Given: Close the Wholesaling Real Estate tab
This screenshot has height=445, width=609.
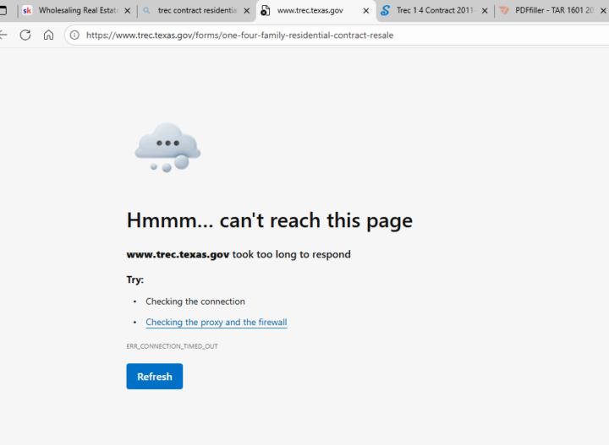Looking at the screenshot, I should (x=128, y=11).
